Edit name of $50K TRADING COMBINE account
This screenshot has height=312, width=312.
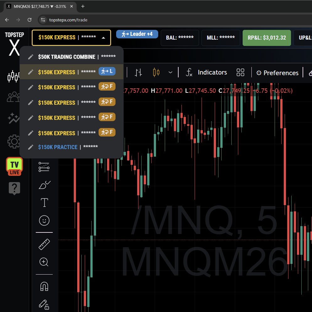click(30, 57)
